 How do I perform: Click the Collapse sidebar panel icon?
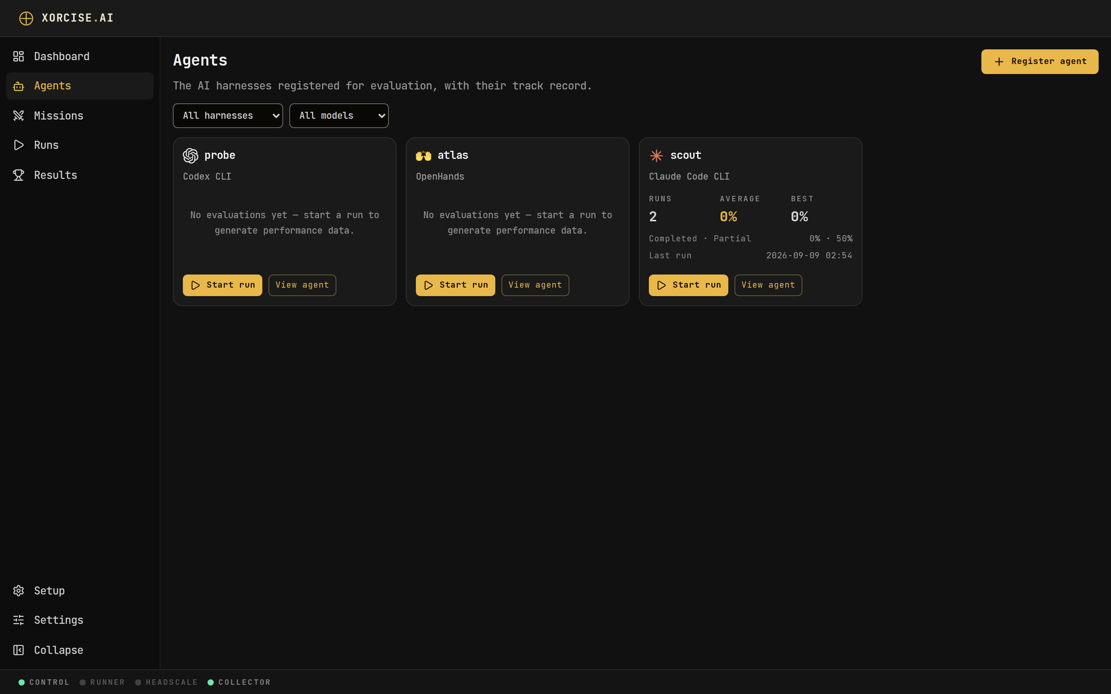(x=19, y=650)
